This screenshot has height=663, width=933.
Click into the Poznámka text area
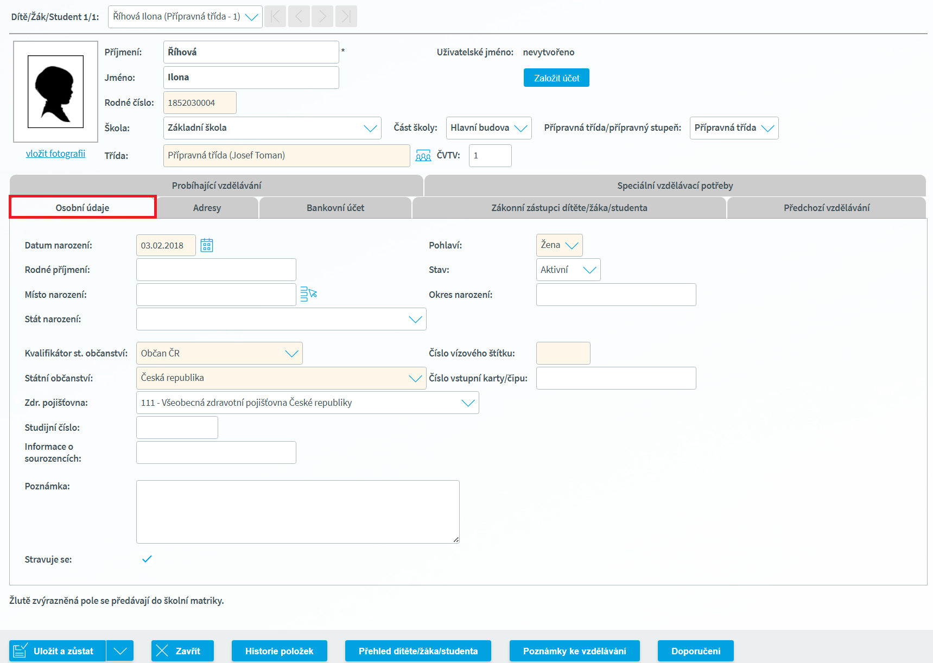(x=297, y=511)
